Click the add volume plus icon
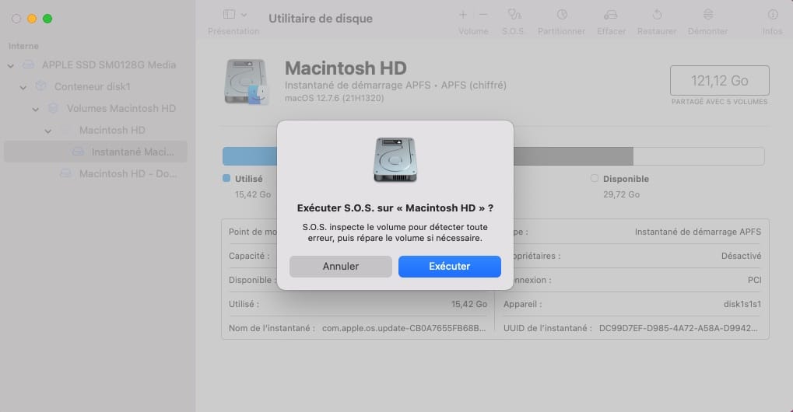This screenshot has width=793, height=412. [463, 15]
